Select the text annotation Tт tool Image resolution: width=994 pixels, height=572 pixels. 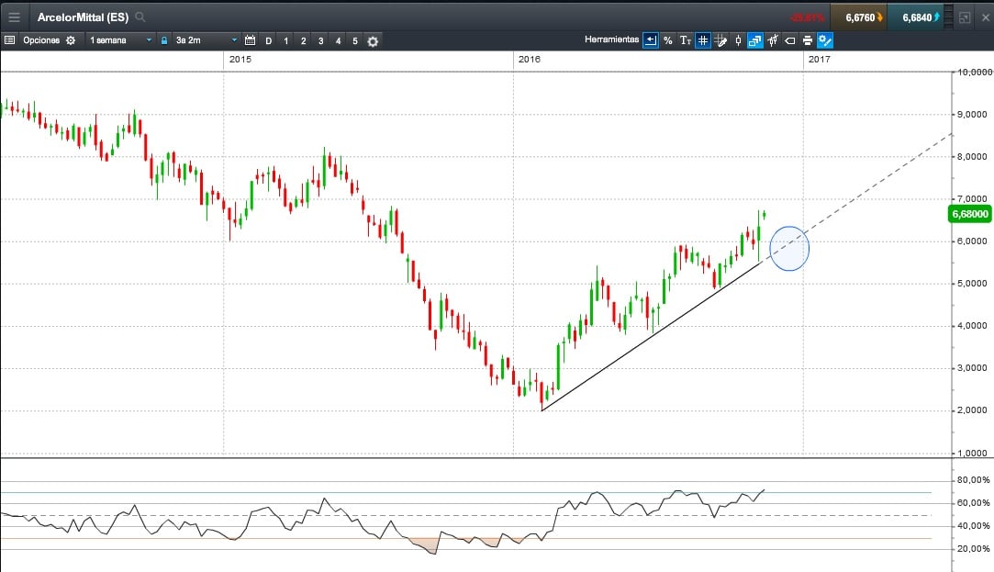click(x=685, y=40)
